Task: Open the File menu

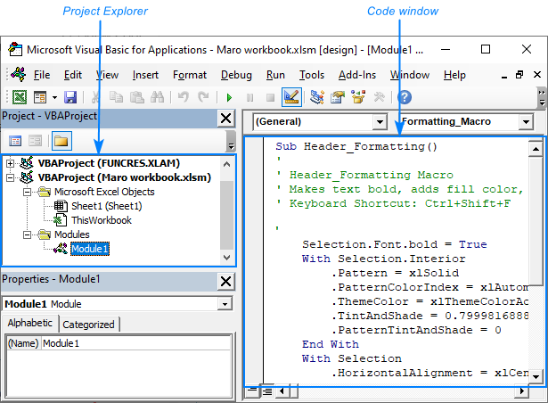Action: point(42,75)
